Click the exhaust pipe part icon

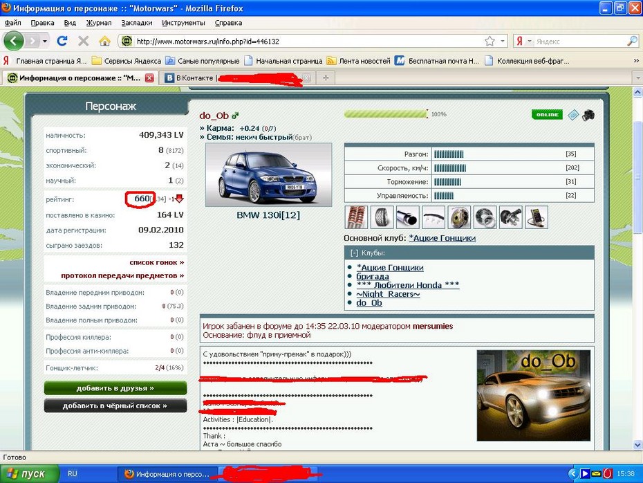click(408, 217)
